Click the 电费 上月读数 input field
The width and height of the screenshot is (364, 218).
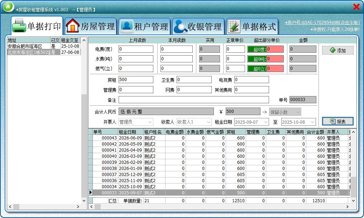pyautogui.click(x=136, y=49)
